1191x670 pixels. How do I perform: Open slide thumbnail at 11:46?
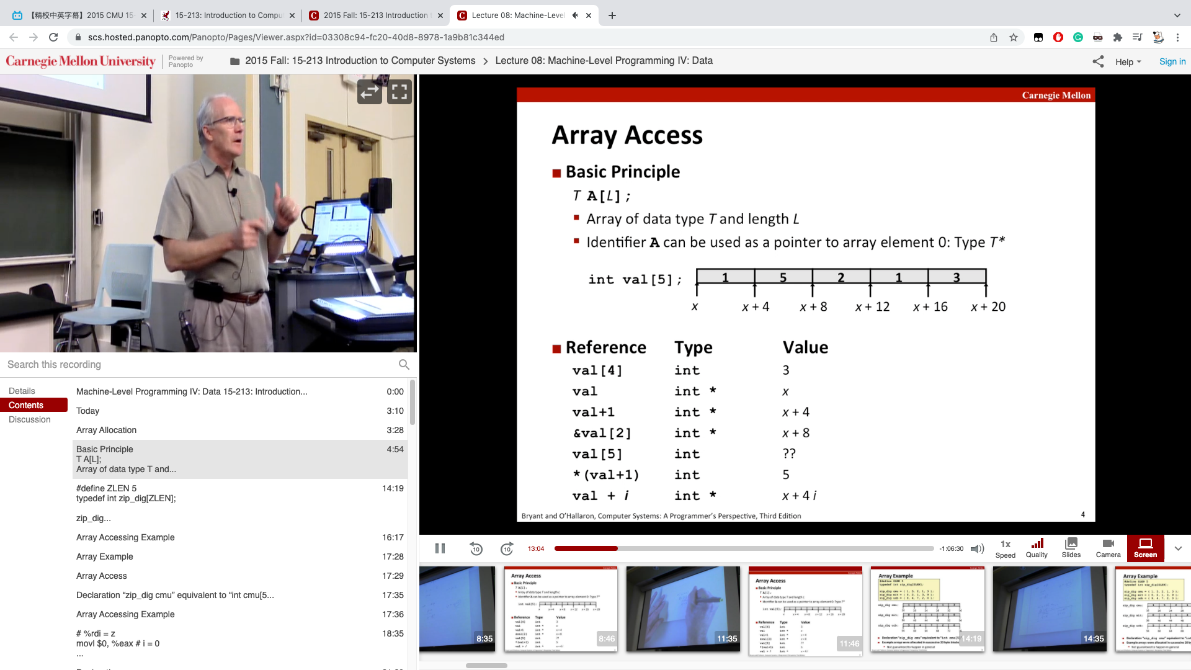click(805, 611)
